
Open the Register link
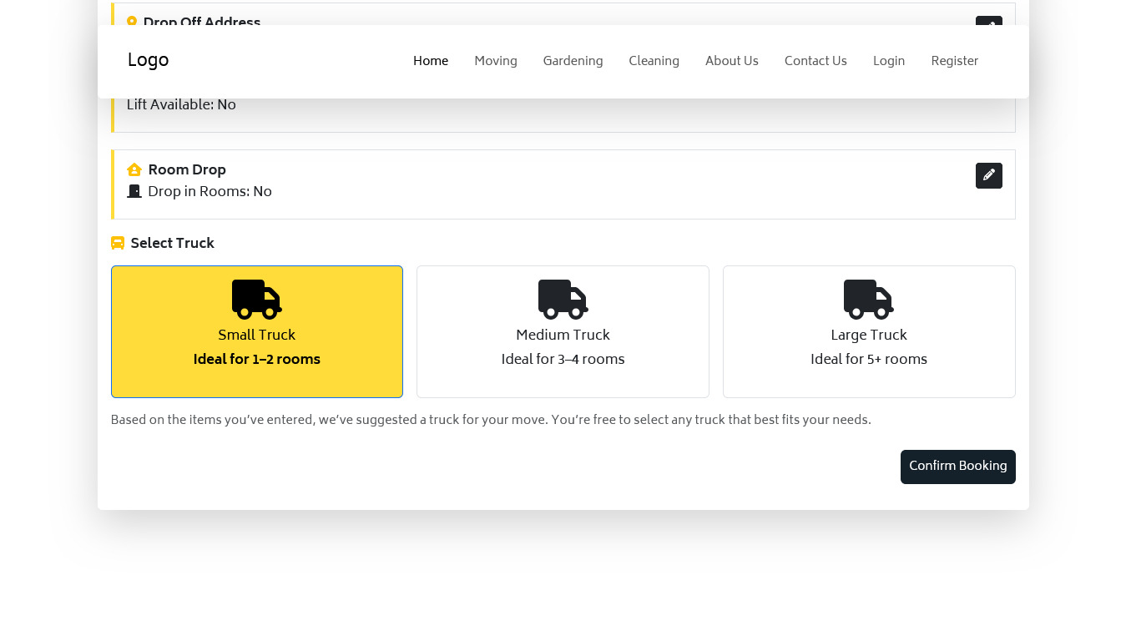click(954, 61)
